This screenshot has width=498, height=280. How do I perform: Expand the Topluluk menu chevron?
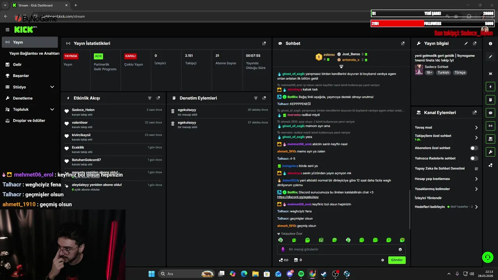[52, 110]
